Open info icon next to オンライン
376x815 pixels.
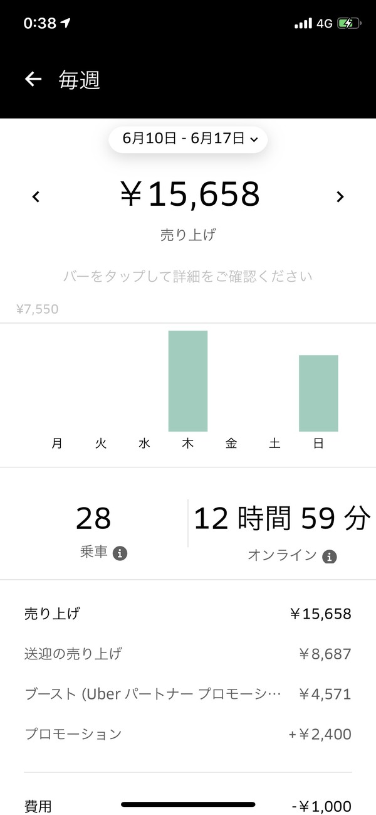click(330, 557)
